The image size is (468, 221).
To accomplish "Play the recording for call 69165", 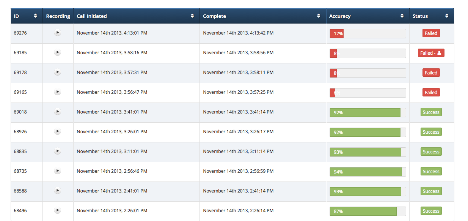I will point(57,92).
